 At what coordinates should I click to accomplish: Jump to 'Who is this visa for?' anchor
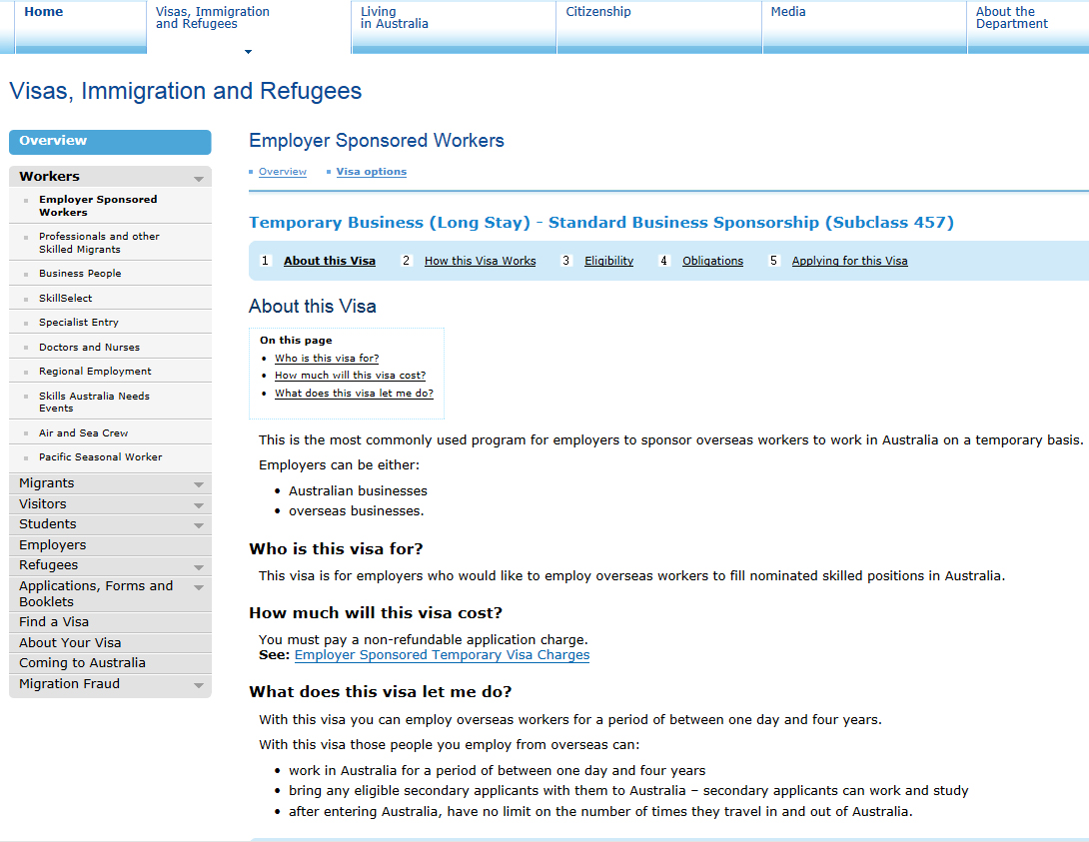(x=327, y=358)
